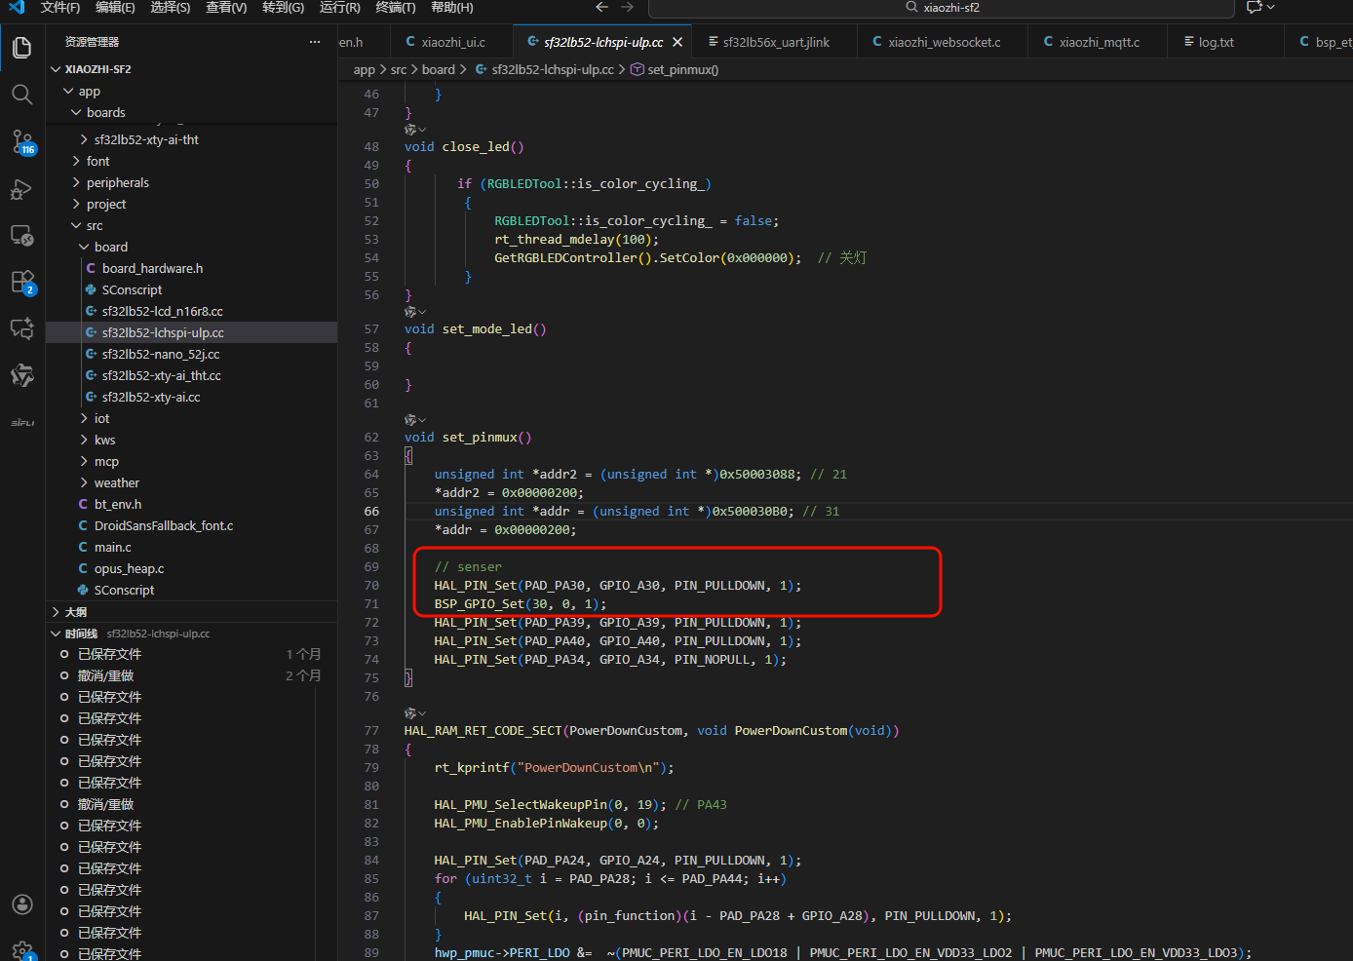The width and height of the screenshot is (1353, 961).
Task: Expand the 大纲 outline section
Action: click(76, 612)
